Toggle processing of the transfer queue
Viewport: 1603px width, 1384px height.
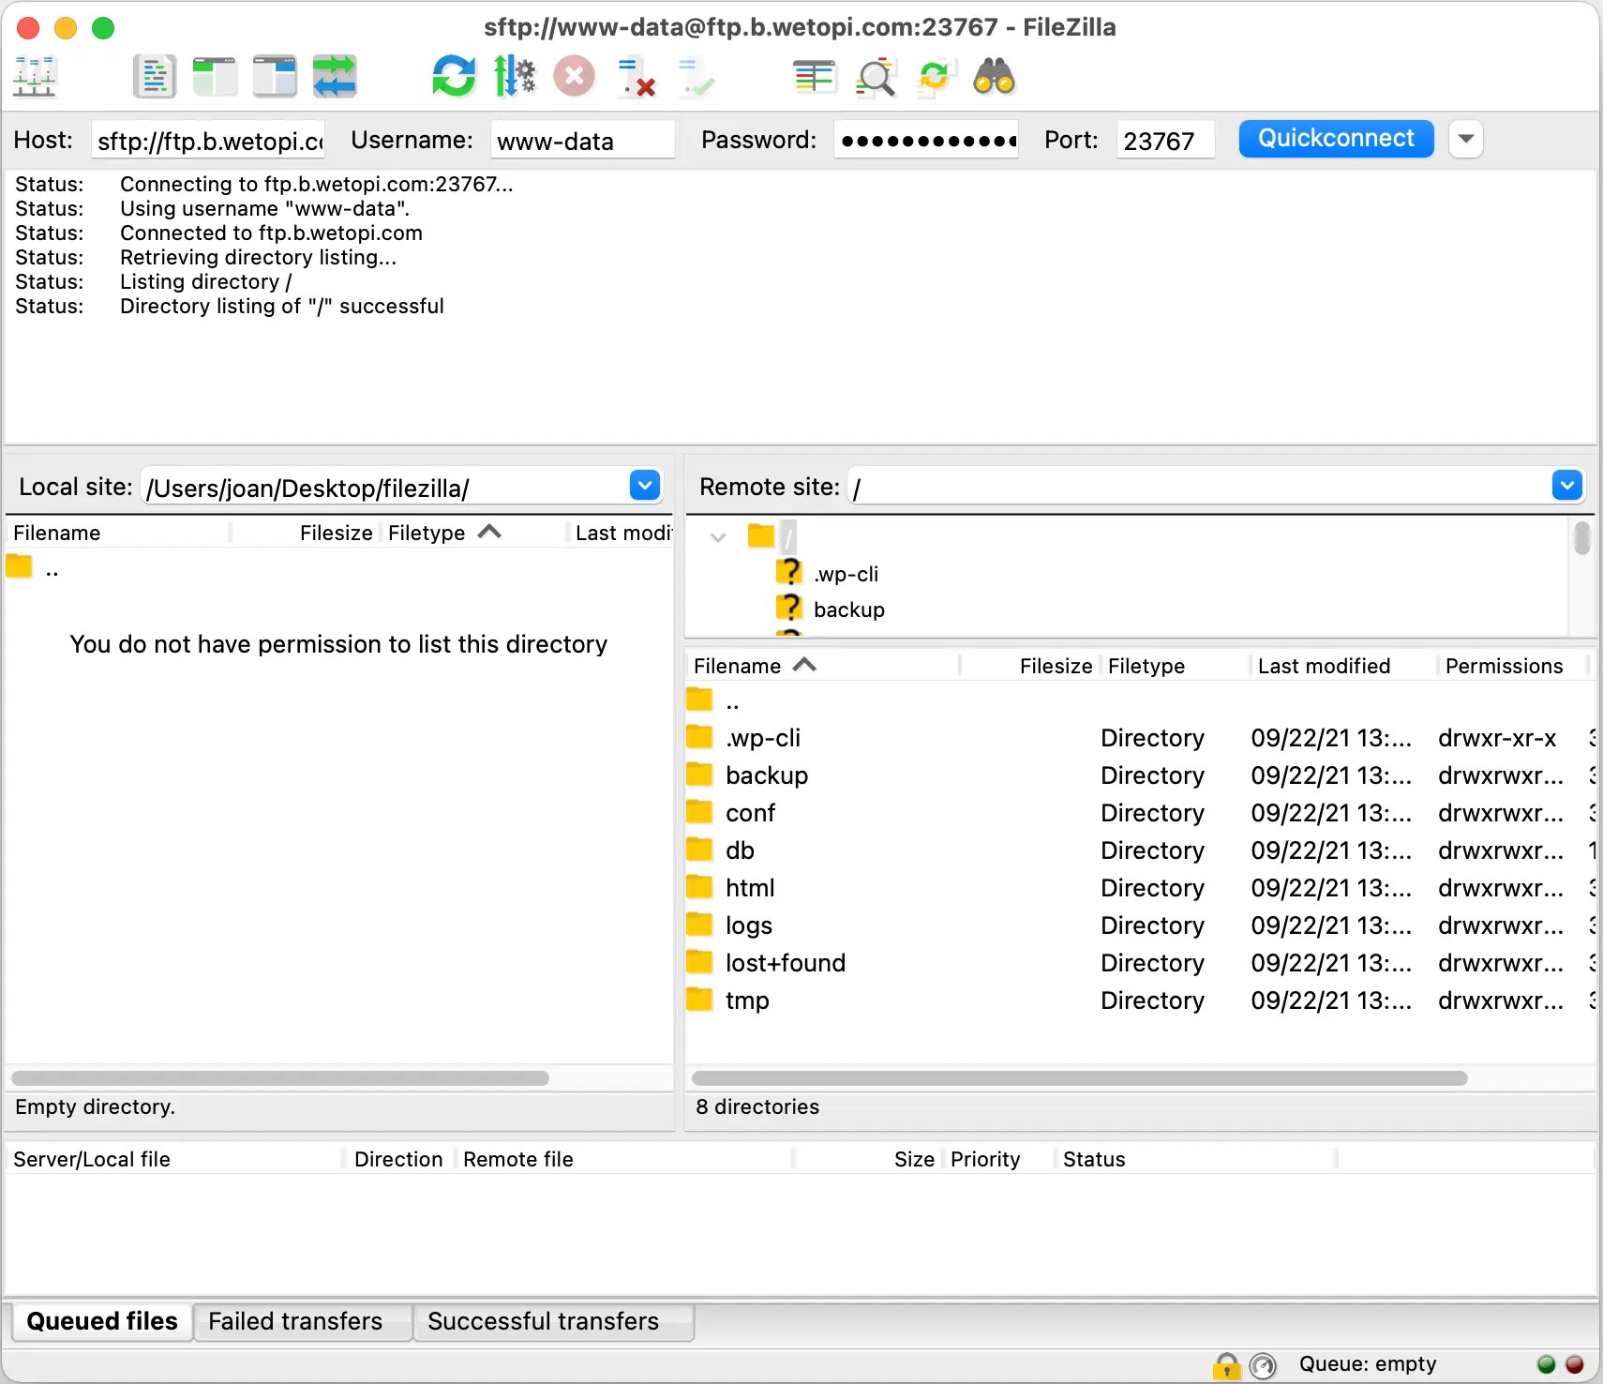click(x=513, y=76)
